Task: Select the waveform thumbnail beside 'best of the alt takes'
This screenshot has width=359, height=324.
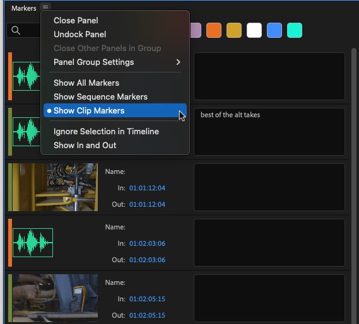Action: coord(26,132)
